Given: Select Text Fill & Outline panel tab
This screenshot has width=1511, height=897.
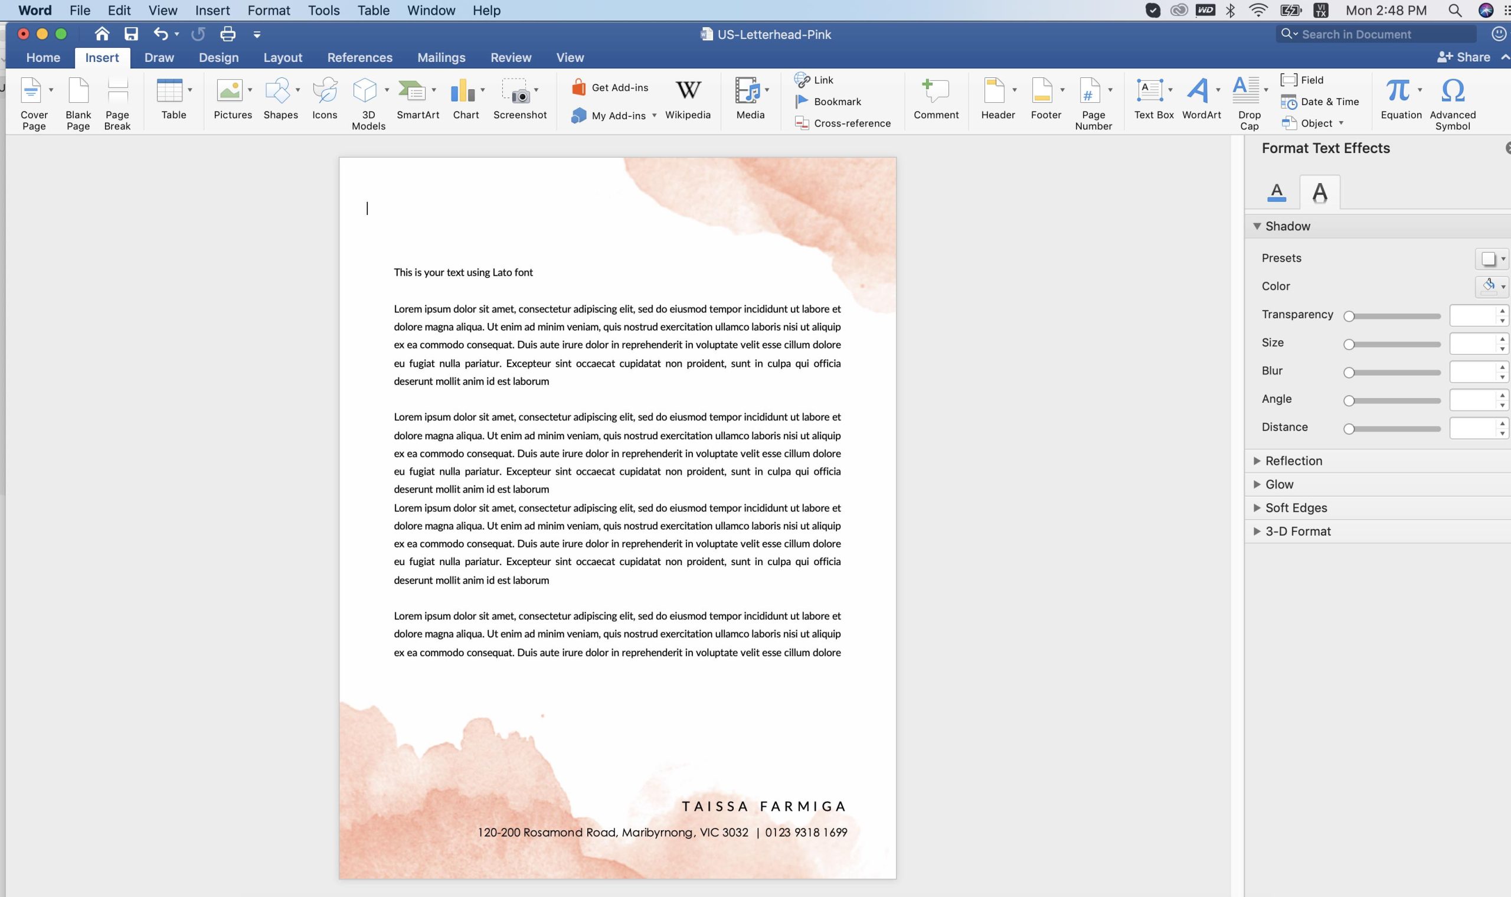Looking at the screenshot, I should pyautogui.click(x=1276, y=193).
